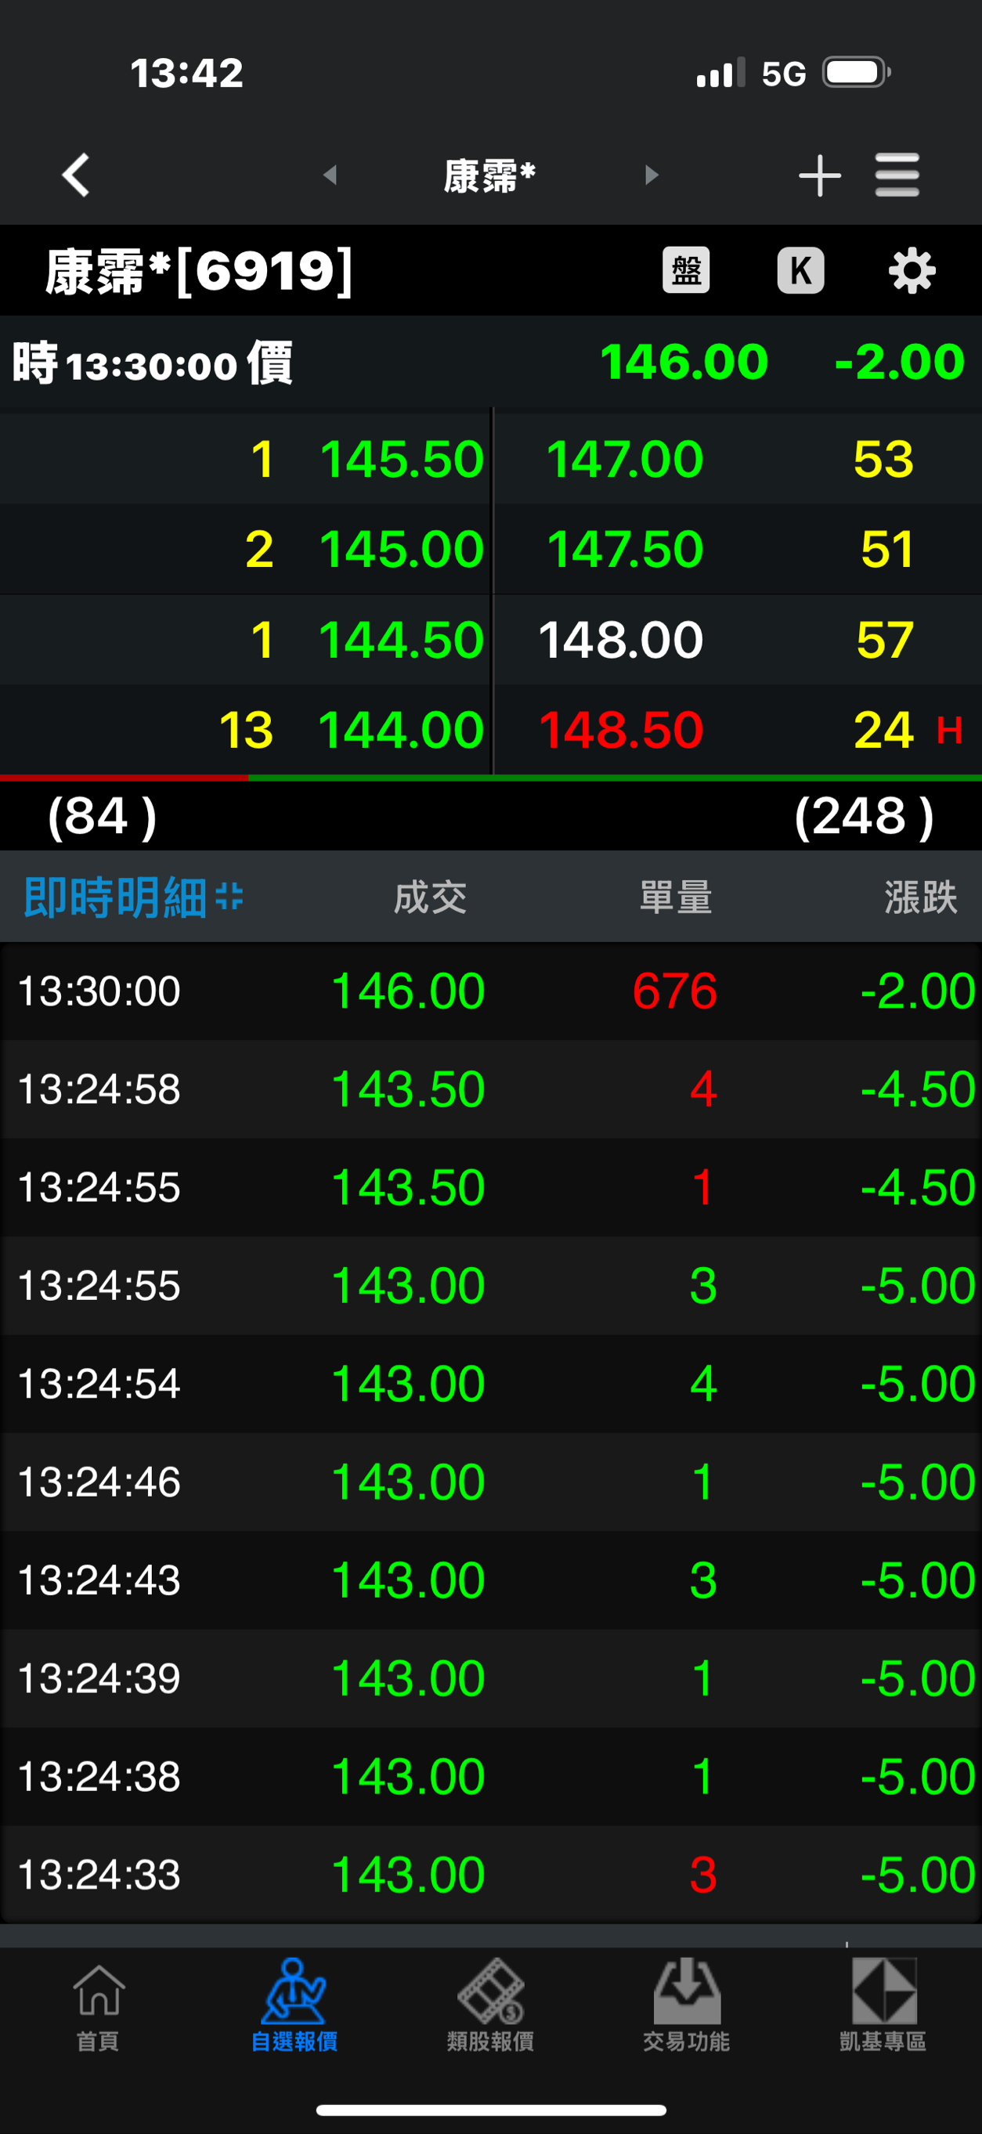
Task: Tap ask volume 57
Action: [x=885, y=640]
